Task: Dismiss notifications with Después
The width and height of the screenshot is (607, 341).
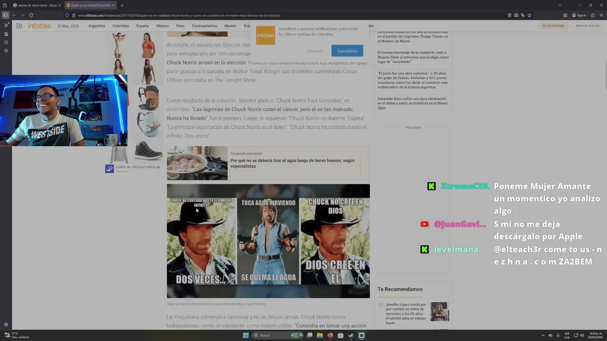Action: [x=315, y=51]
